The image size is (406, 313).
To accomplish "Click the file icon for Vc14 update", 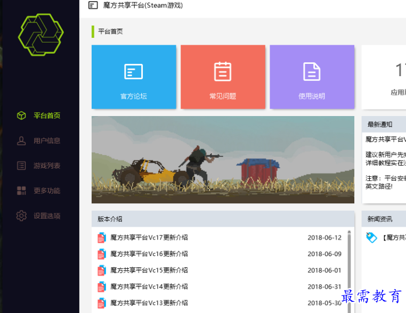I will (102, 286).
